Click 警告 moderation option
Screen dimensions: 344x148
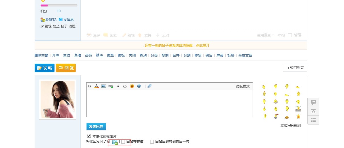[x=209, y=55]
